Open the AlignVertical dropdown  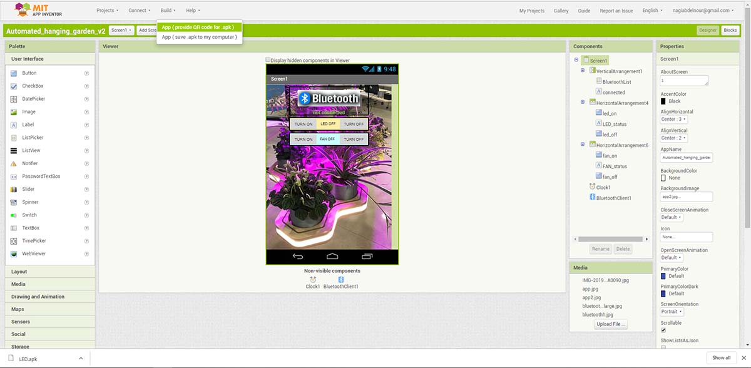click(674, 138)
